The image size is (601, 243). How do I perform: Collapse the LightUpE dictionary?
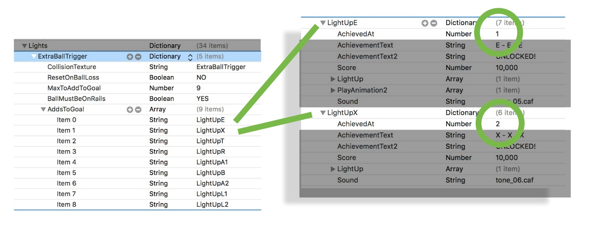point(323,23)
